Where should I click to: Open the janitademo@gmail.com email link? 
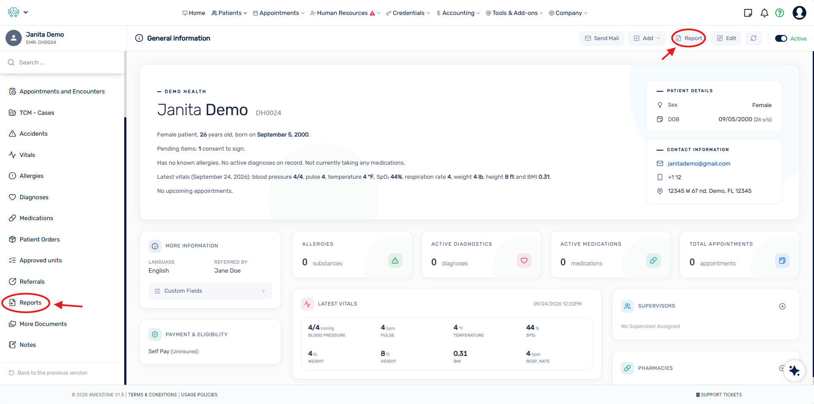coord(699,163)
